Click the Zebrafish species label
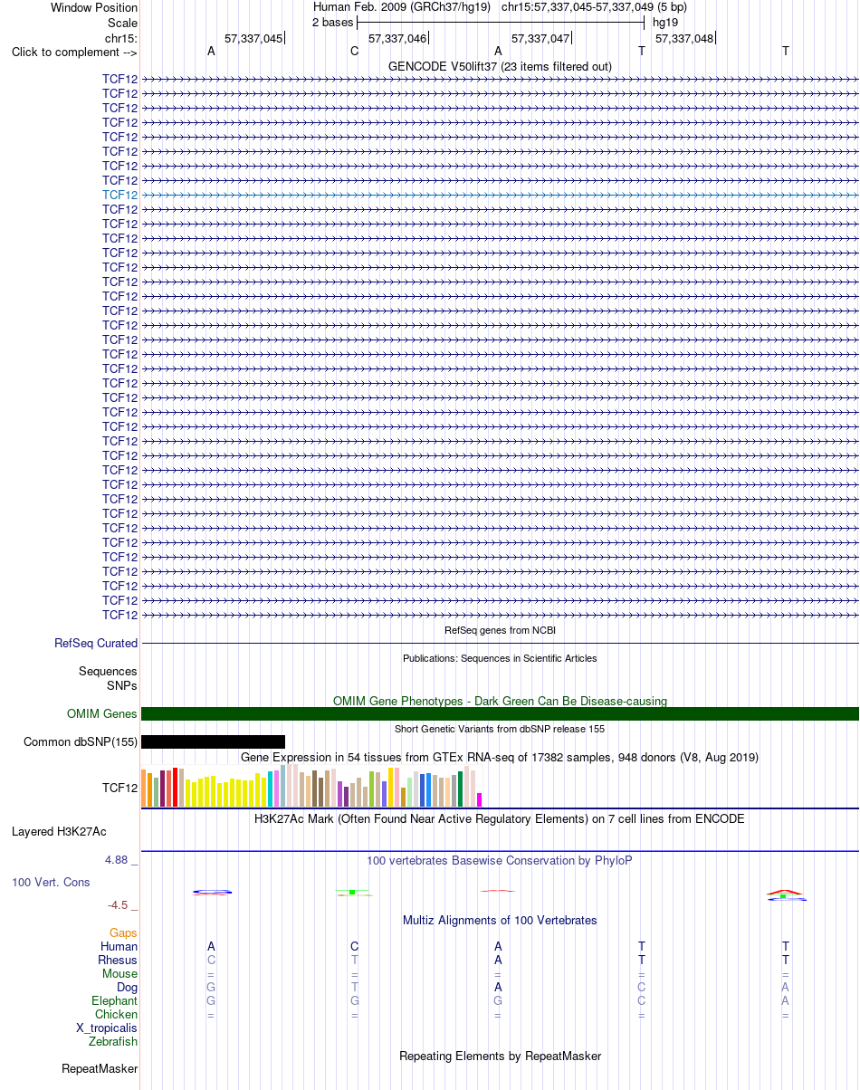The width and height of the screenshot is (860, 1090). [113, 1042]
